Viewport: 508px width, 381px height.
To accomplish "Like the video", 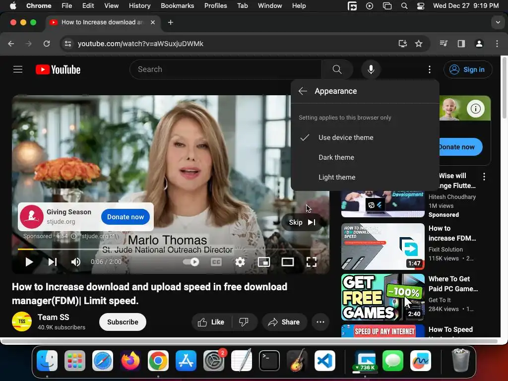I will [211, 322].
